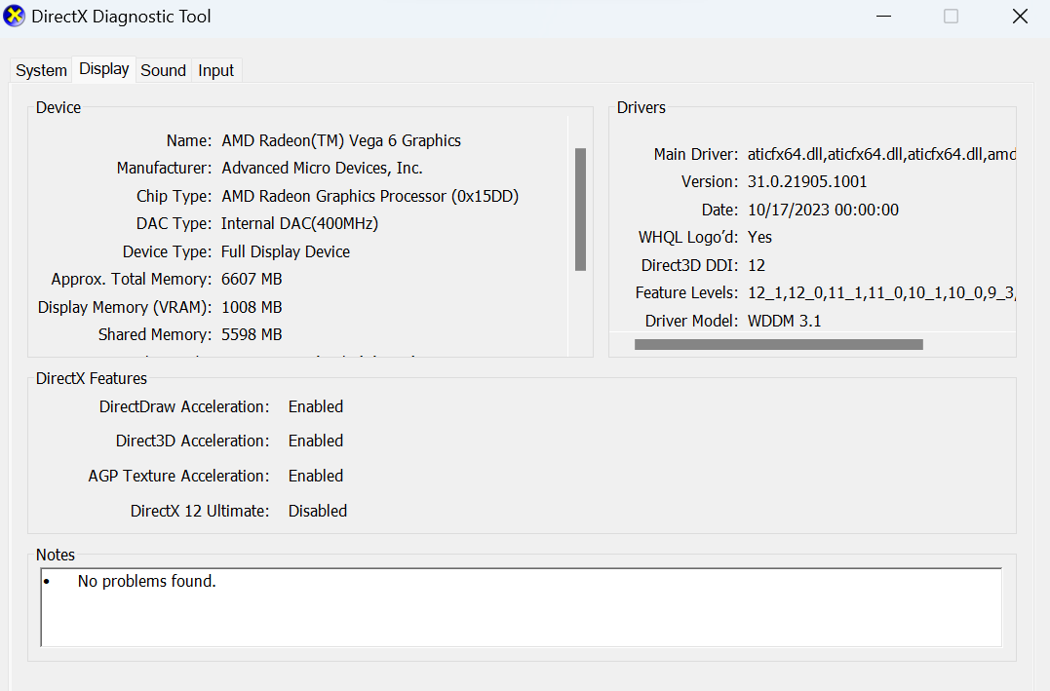The width and height of the screenshot is (1050, 691).
Task: Click the 'Driver Model:' label
Action: [x=692, y=322]
